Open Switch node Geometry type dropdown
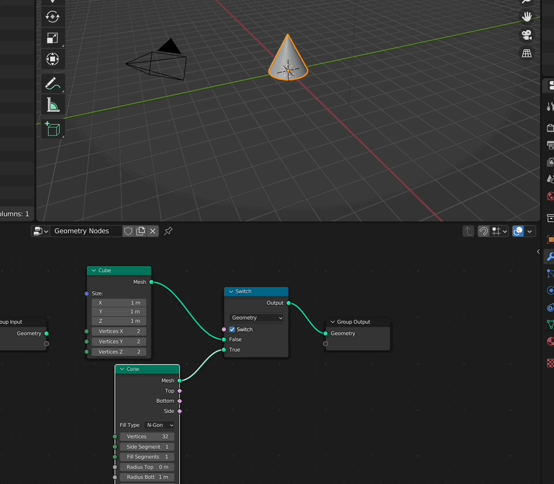554x484 pixels. pos(256,318)
